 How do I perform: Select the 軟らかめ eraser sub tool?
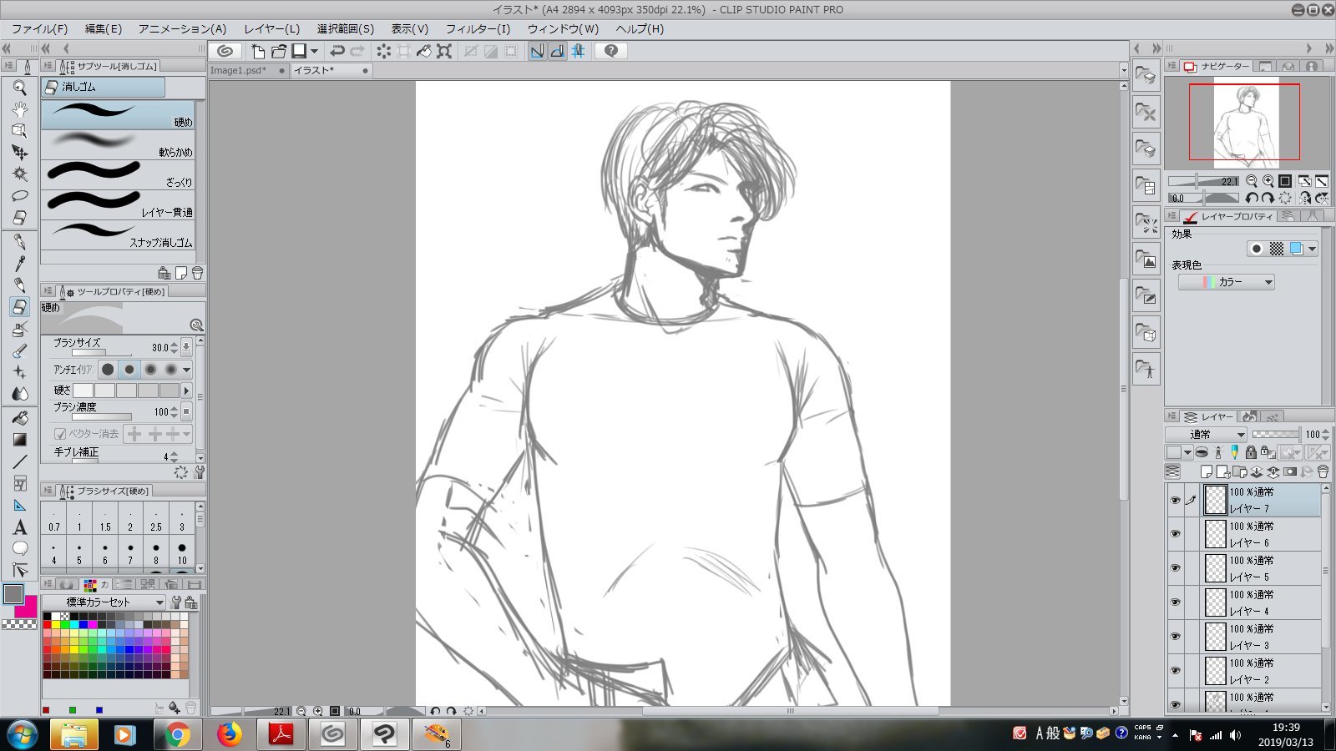click(118, 144)
